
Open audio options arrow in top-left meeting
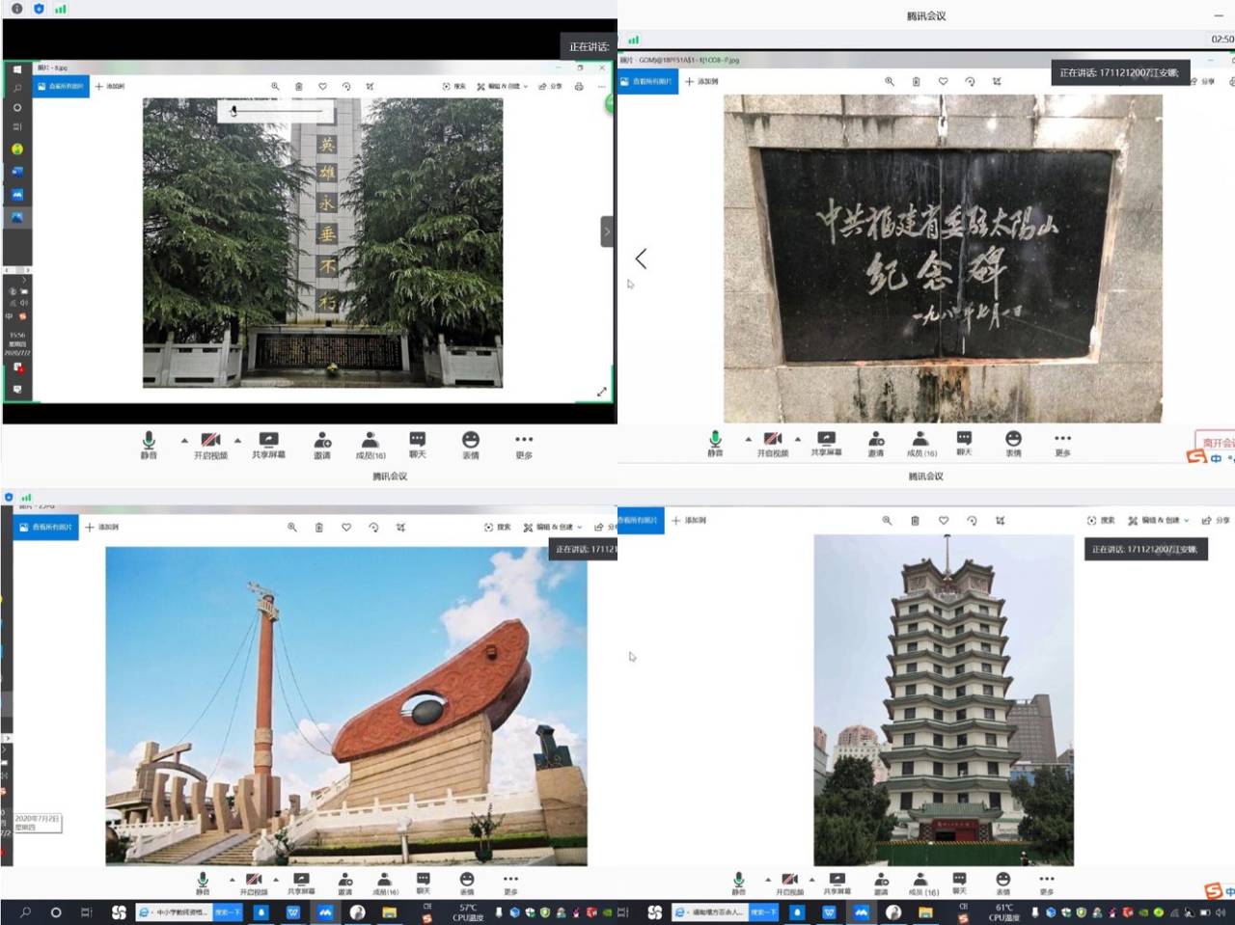pyautogui.click(x=184, y=440)
